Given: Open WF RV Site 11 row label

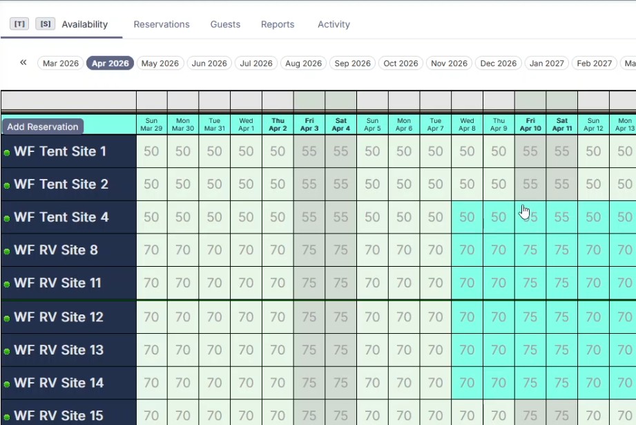Looking at the screenshot, I should 58,283.
